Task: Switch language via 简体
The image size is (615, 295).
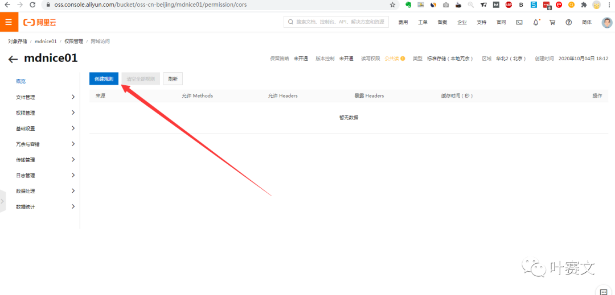Action: click(x=587, y=22)
